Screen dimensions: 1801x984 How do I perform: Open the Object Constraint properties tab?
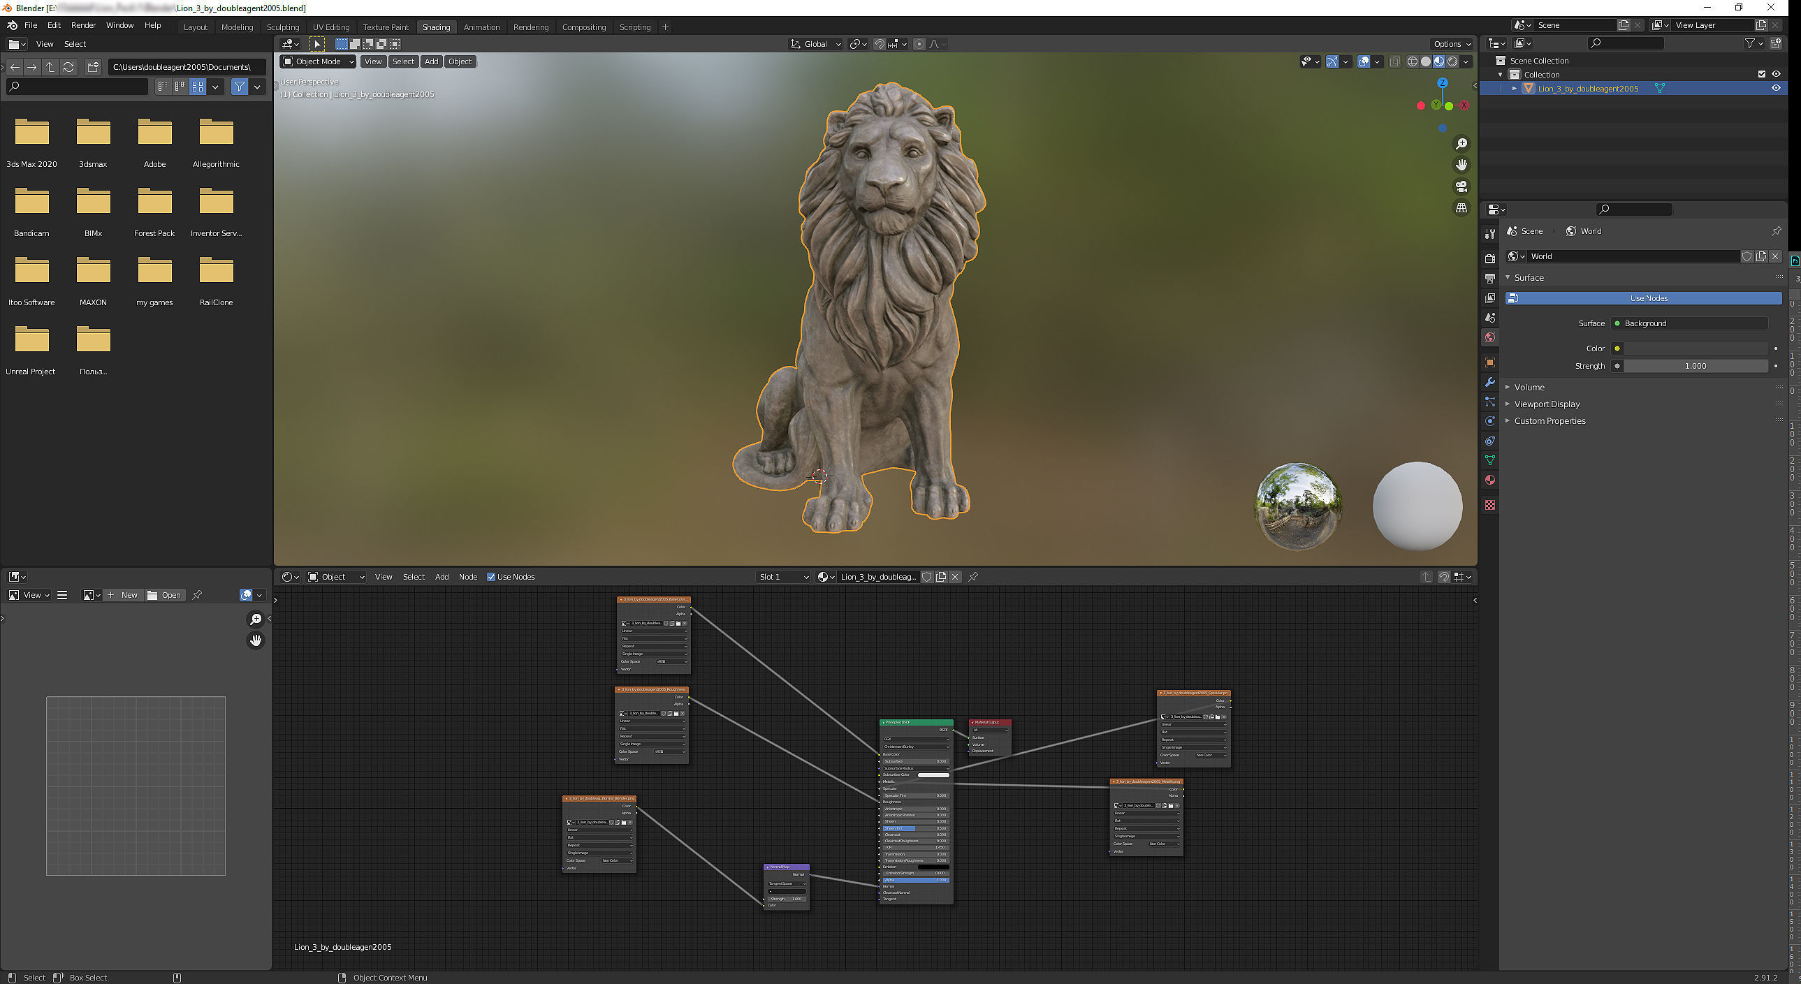pos(1490,440)
